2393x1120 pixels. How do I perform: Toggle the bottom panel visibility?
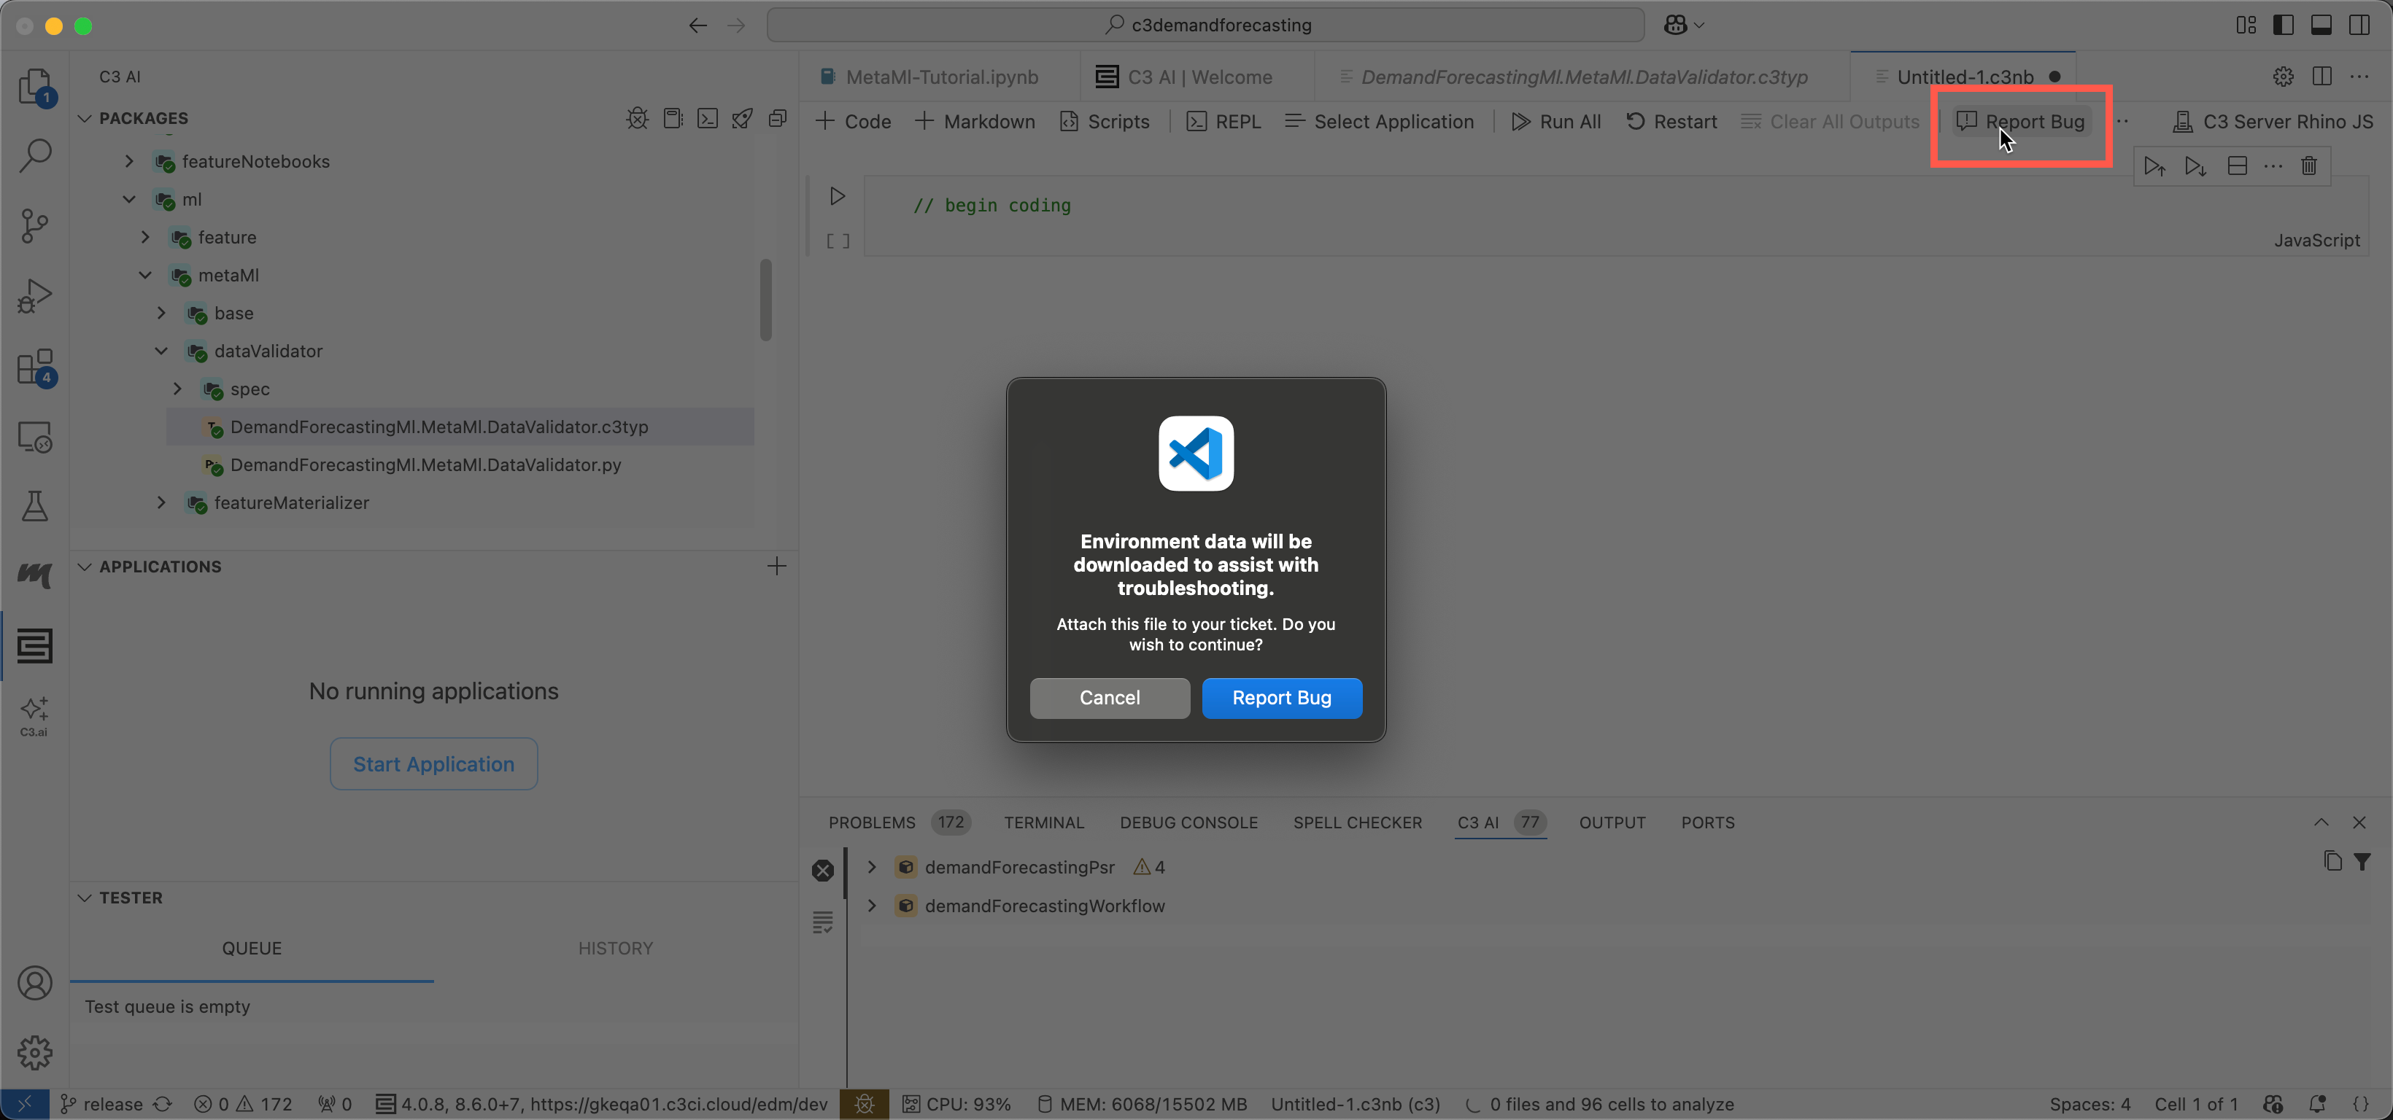(x=2322, y=25)
